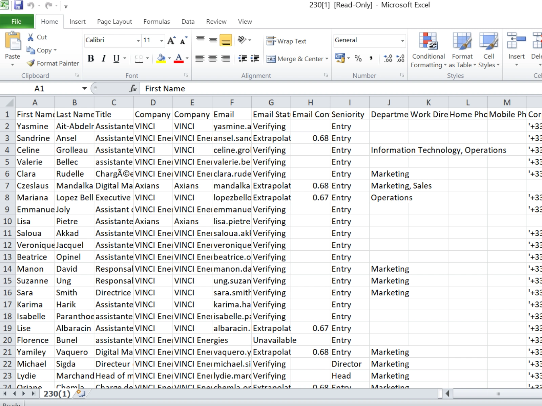Click the Redo arrow icon

click(x=48, y=5)
